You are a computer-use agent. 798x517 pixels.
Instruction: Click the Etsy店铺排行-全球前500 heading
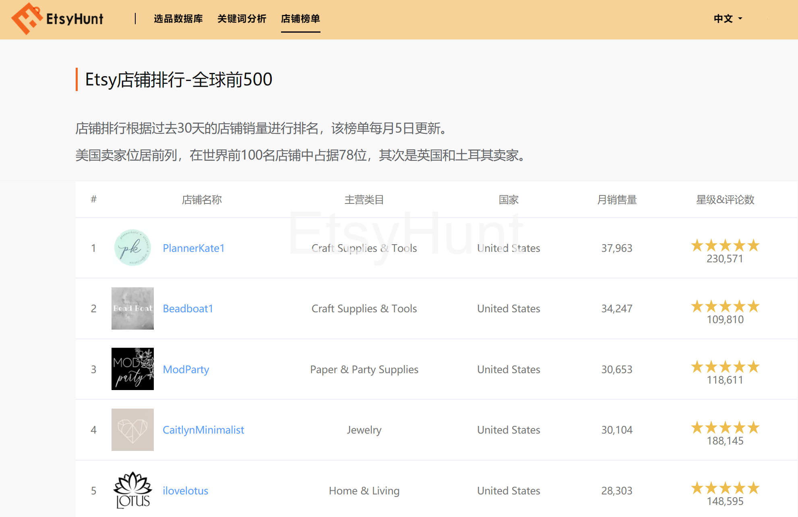pos(179,79)
